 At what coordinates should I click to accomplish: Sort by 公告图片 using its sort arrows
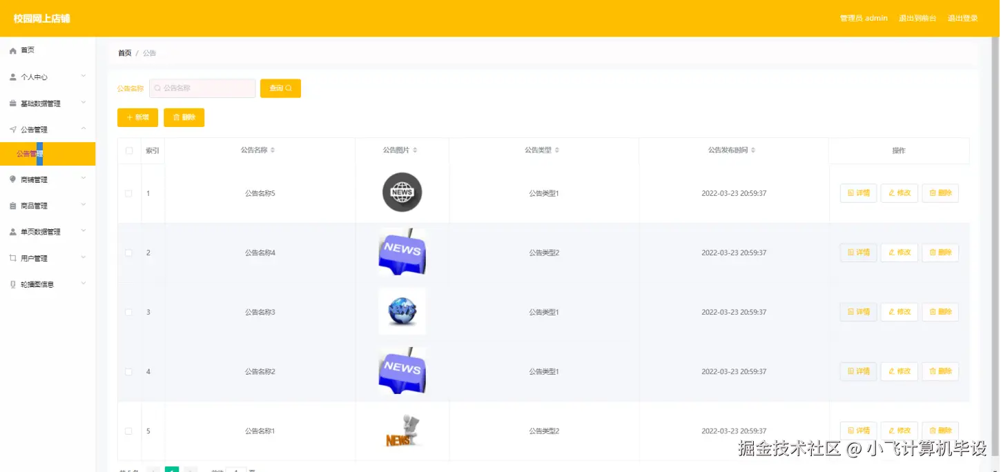pyautogui.click(x=415, y=150)
